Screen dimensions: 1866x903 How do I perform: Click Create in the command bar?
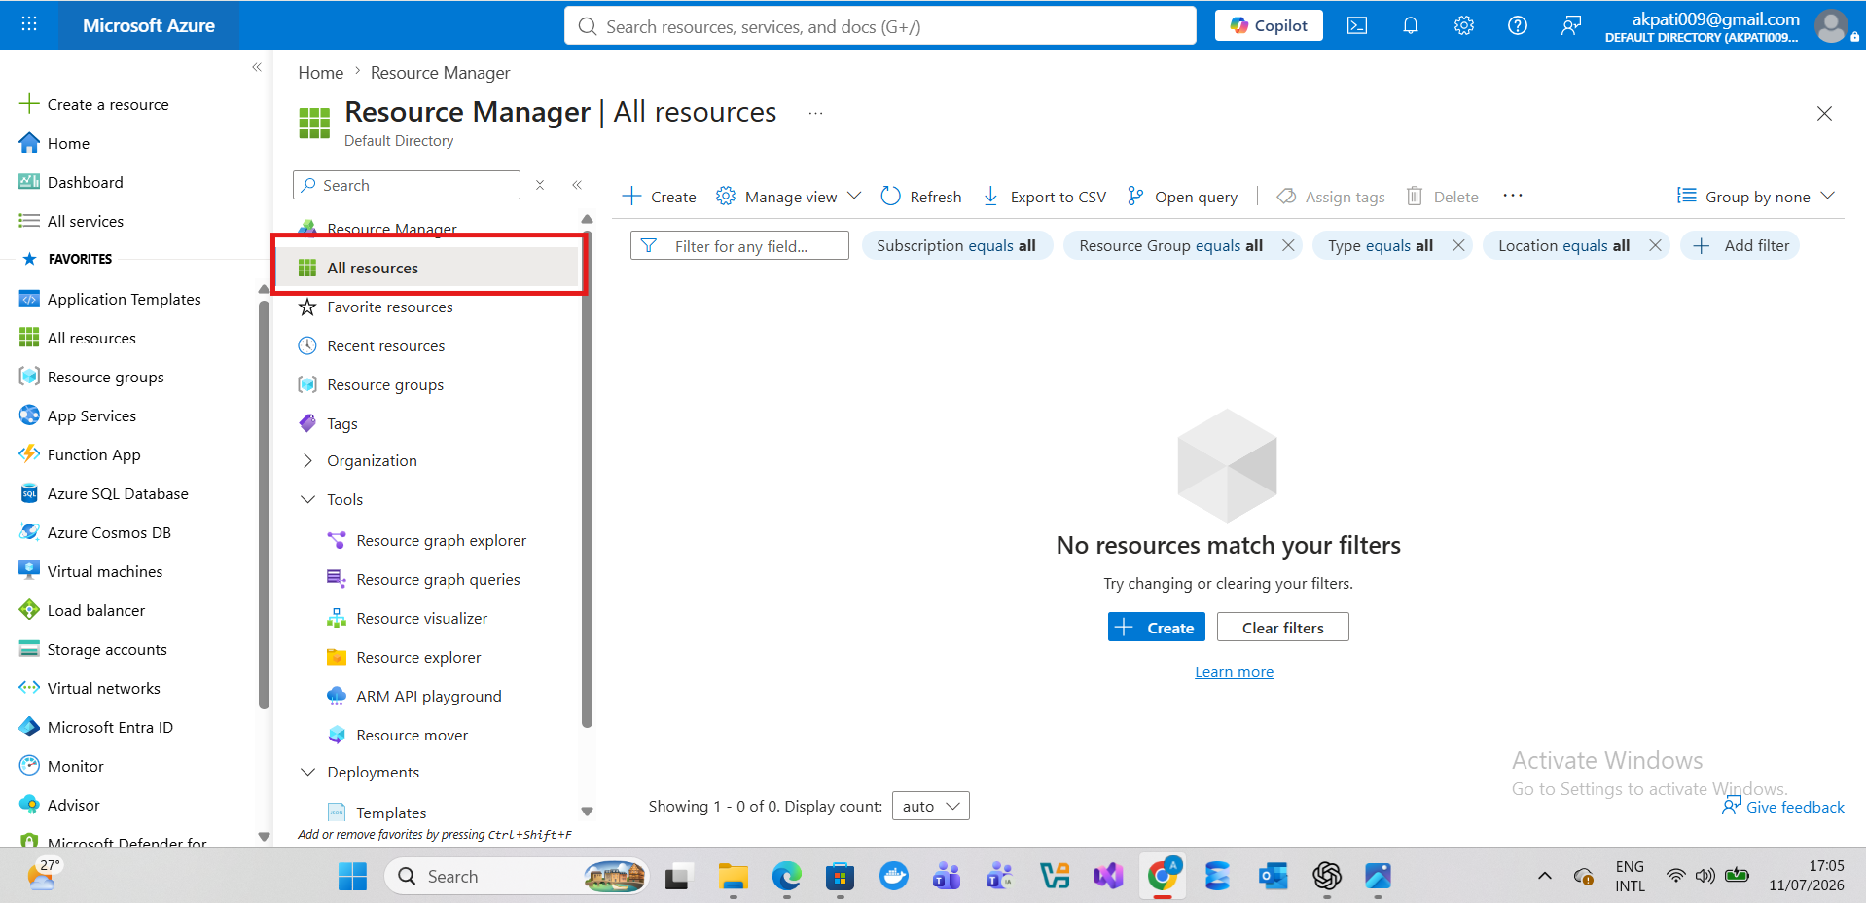(660, 197)
